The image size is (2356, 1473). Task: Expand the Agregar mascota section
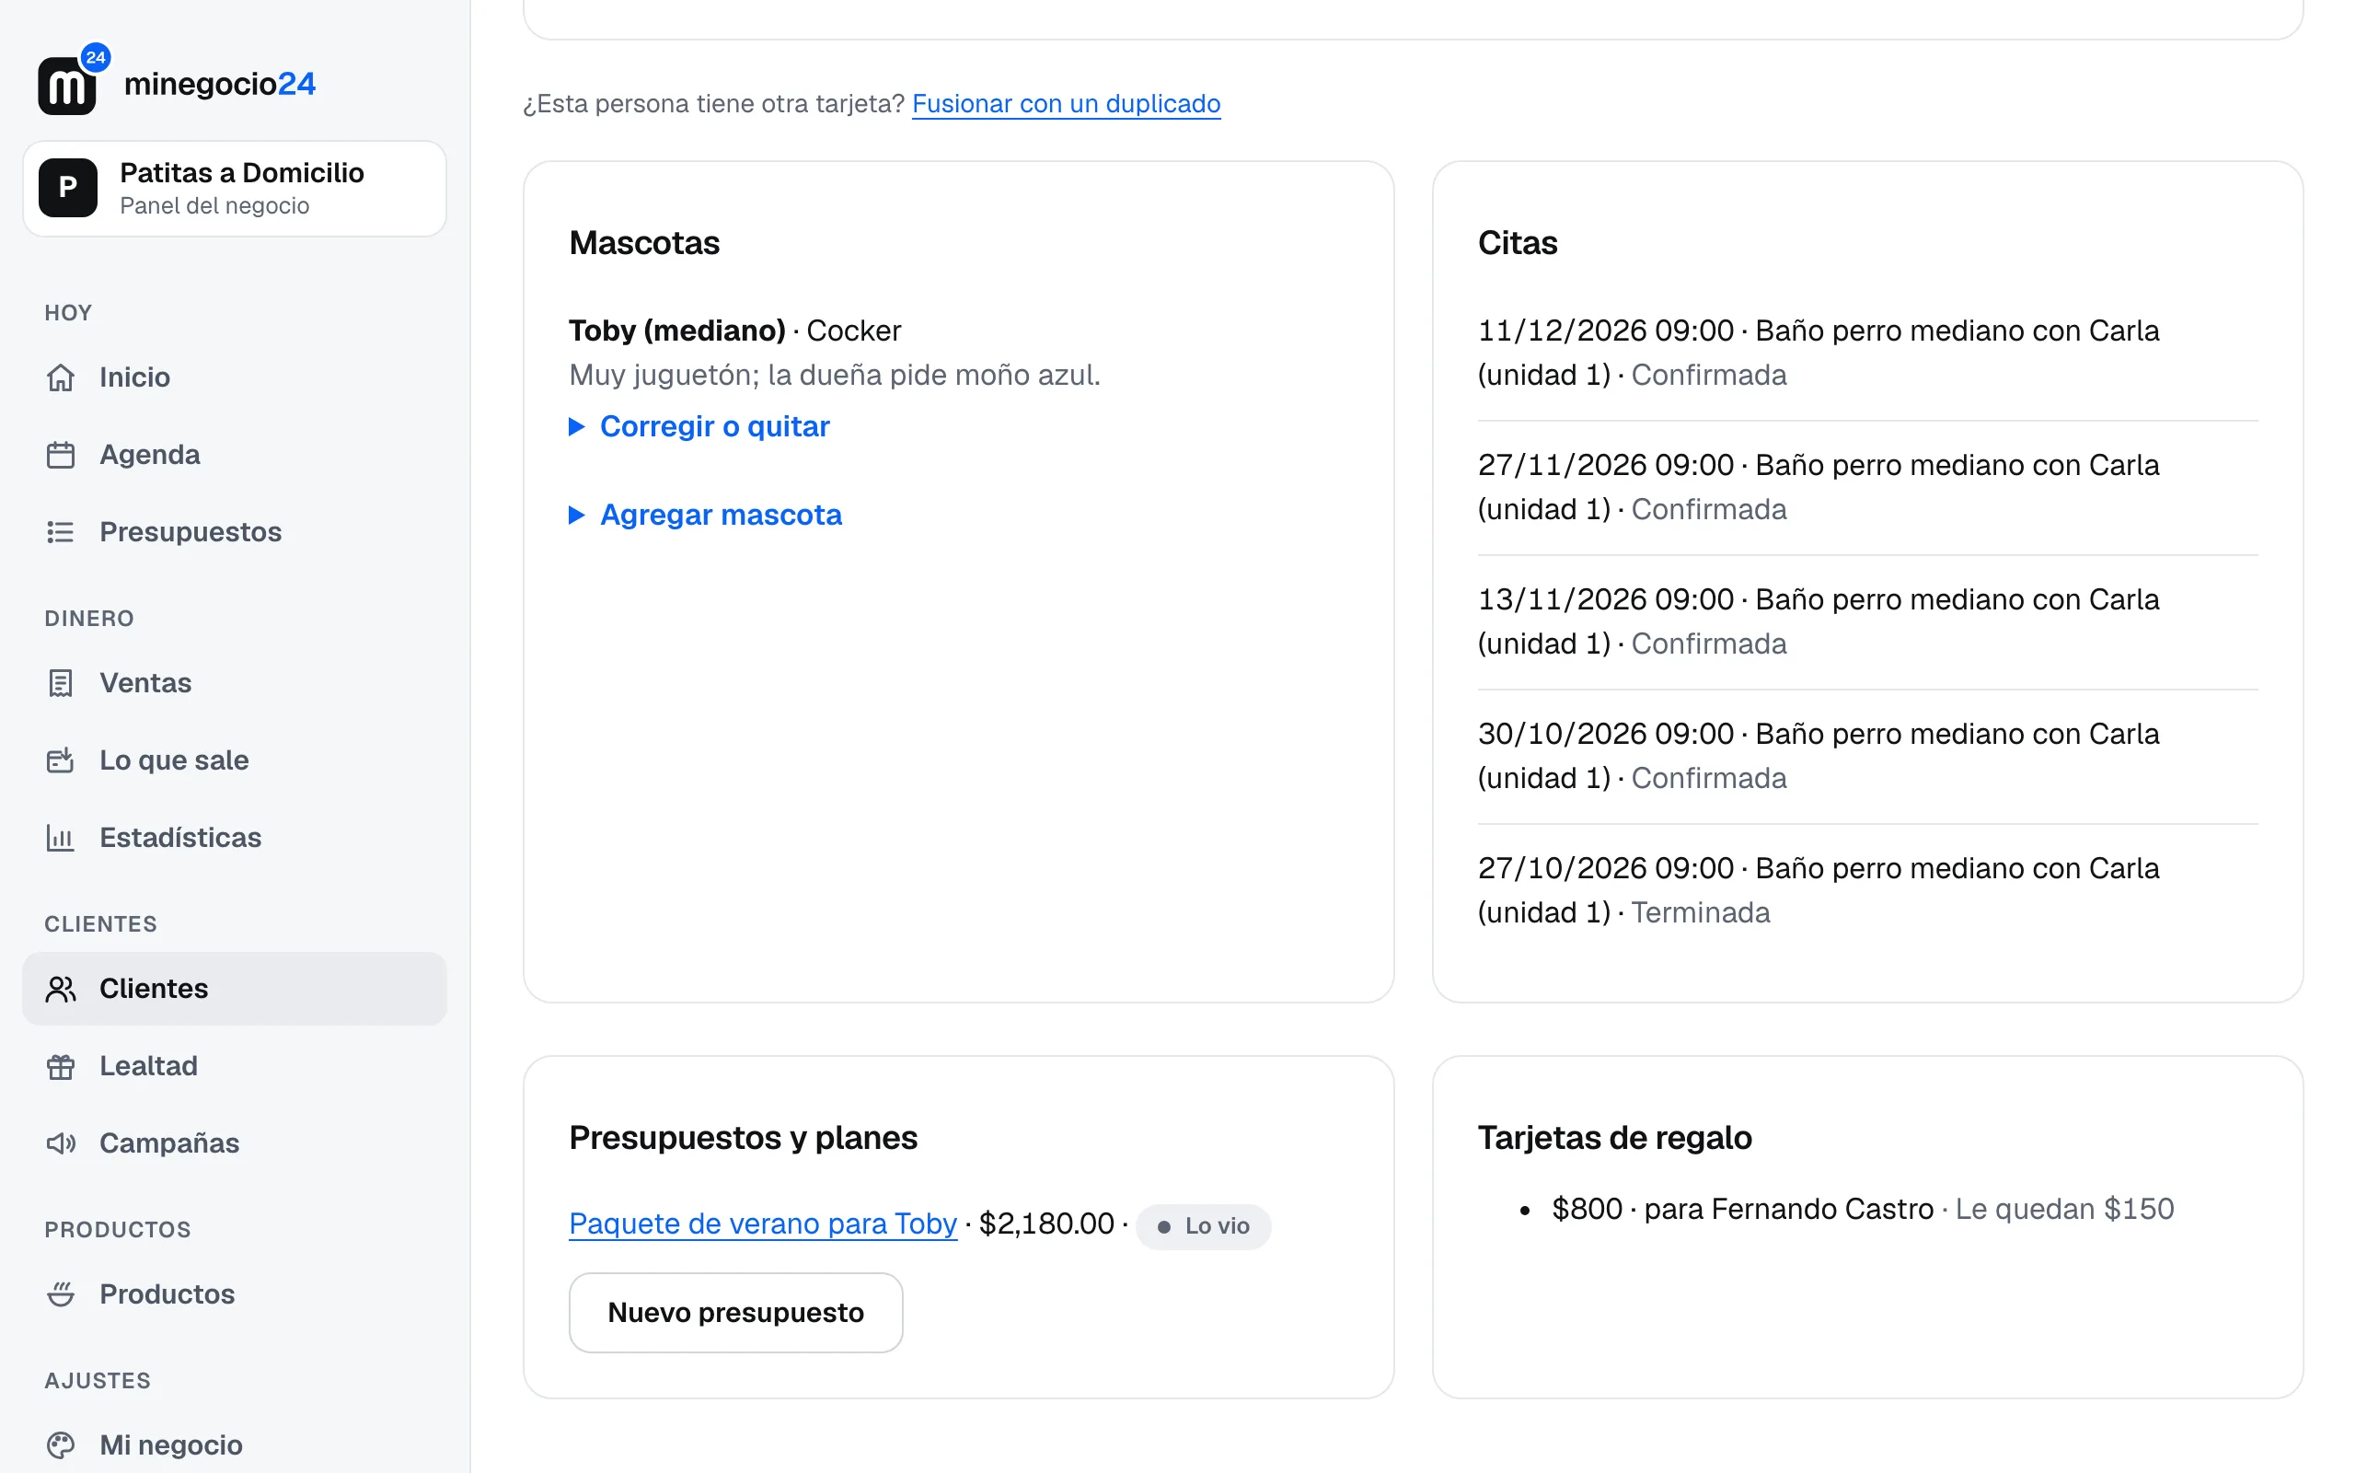click(x=705, y=515)
